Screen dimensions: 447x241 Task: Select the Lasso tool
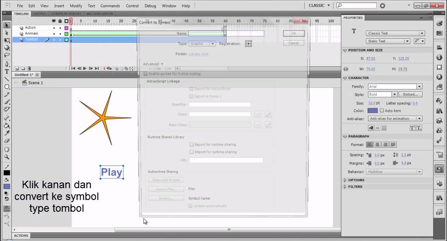click(7, 55)
